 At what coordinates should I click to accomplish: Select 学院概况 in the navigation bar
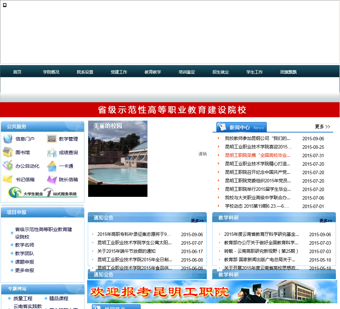51,72
